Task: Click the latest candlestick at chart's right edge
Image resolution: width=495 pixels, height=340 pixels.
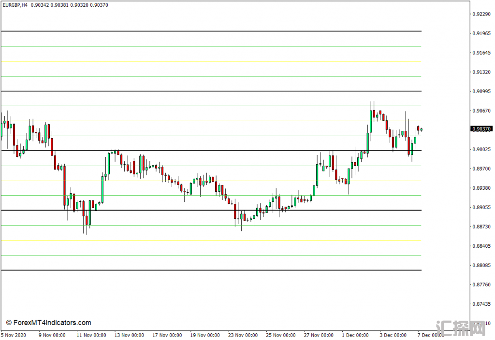Action: click(x=422, y=129)
